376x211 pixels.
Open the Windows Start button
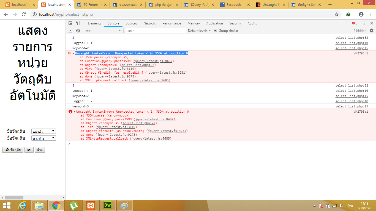click(x=7, y=206)
